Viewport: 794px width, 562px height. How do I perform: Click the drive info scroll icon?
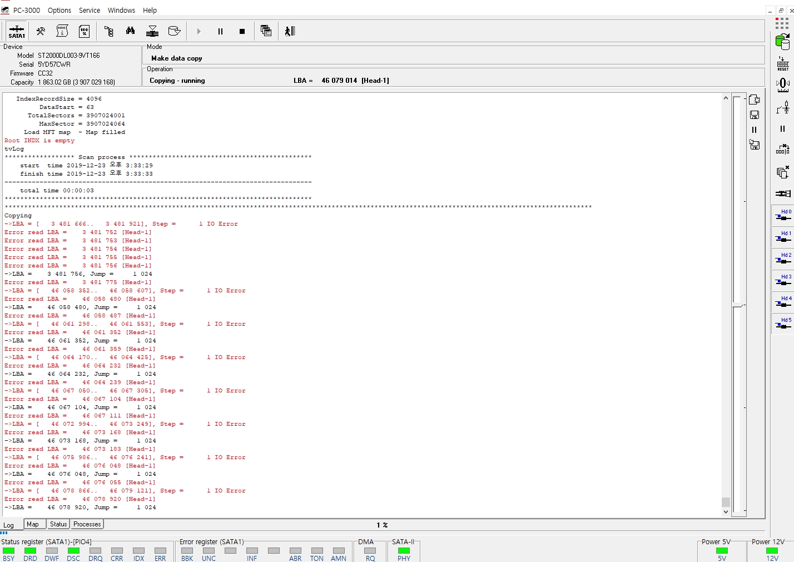(x=62, y=31)
